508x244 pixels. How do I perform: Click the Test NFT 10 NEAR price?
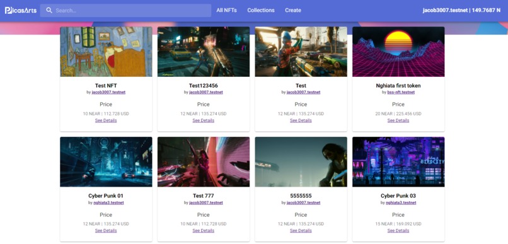[106, 113]
